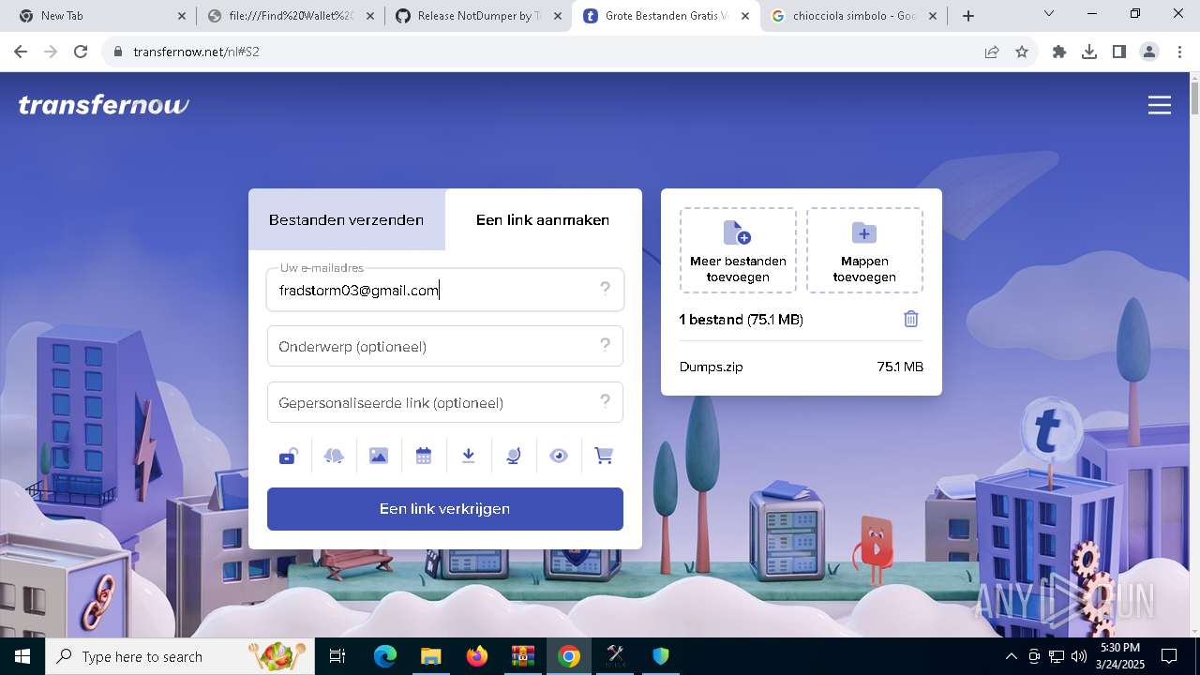The width and height of the screenshot is (1200, 675).
Task: Open Chrome profile avatar
Action: coord(1149,52)
